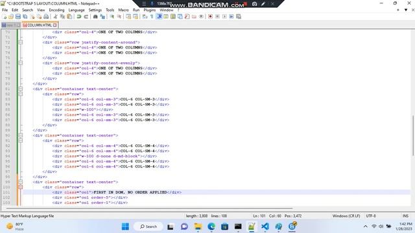This screenshot has height=233, width=415.
Task: Open the Encoding menu
Action: click(56, 10)
